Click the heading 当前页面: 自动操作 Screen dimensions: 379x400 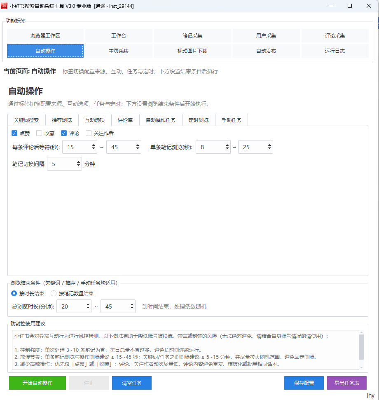[x=30, y=71]
